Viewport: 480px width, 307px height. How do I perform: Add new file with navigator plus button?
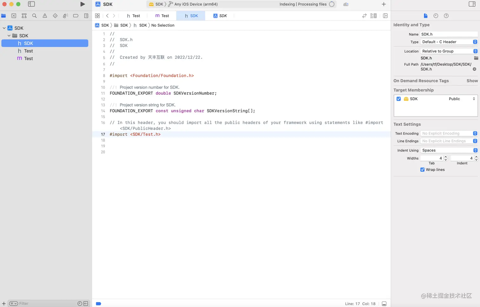4,304
